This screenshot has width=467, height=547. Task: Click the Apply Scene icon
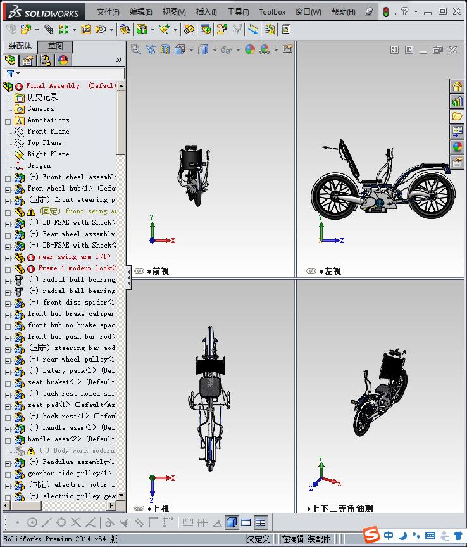tap(265, 49)
